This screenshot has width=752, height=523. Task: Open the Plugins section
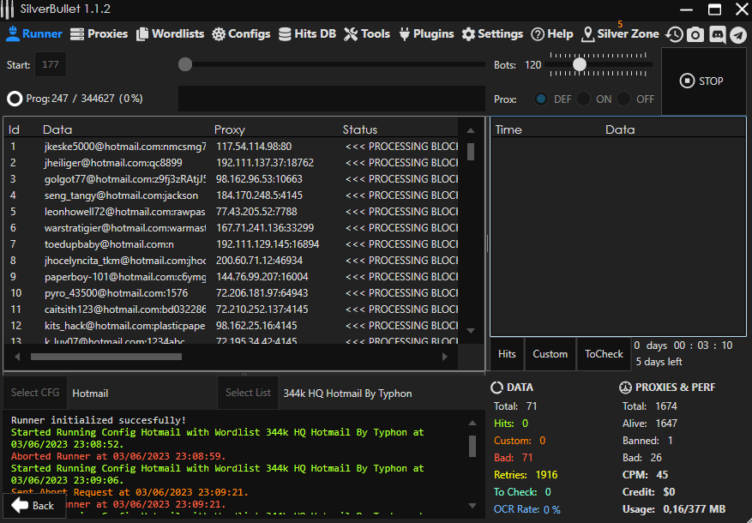pos(426,34)
